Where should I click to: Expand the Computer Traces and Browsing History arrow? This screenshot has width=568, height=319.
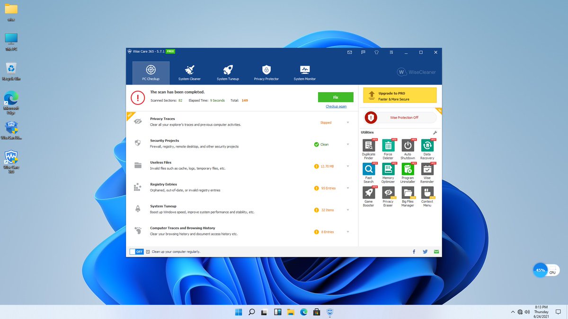[348, 232]
